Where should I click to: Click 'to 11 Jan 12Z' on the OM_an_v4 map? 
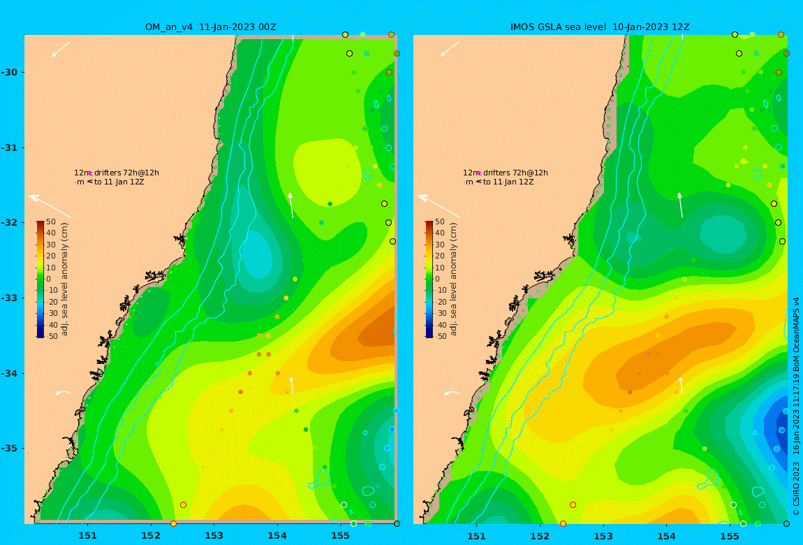119,182
